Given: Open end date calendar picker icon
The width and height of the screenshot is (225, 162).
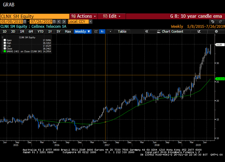Looking at the screenshot, I should (x=54, y=22).
